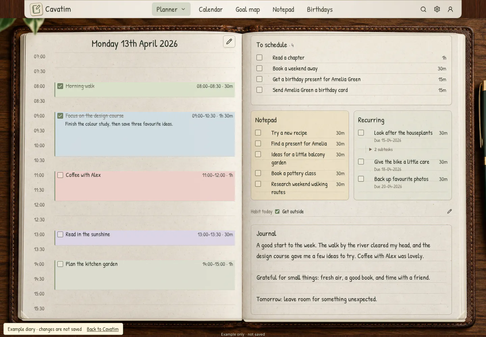Select the purple Read in the sunshine block
This screenshot has height=337, width=486.
pyautogui.click(x=145, y=238)
